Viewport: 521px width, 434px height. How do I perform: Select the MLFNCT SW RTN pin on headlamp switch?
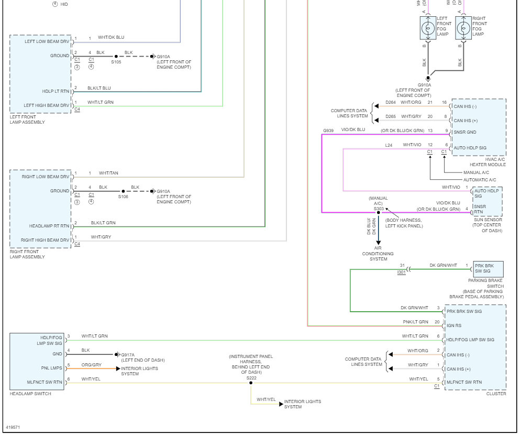(45, 383)
